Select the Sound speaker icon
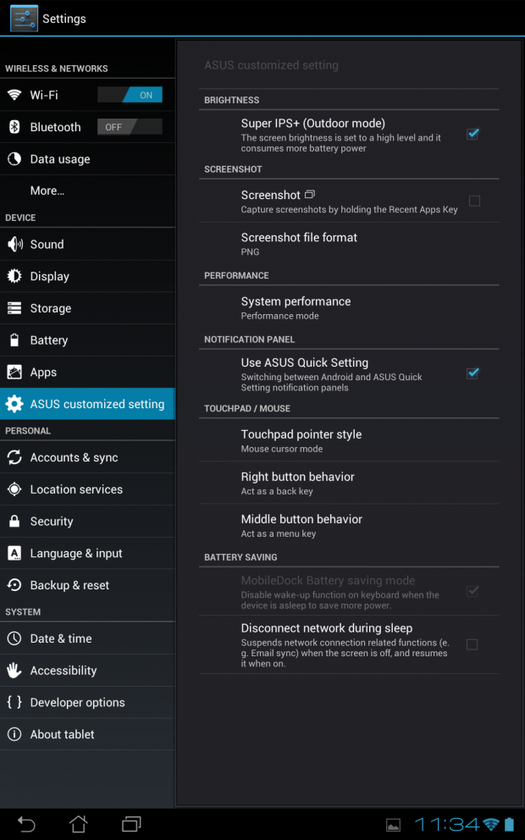 pyautogui.click(x=15, y=244)
